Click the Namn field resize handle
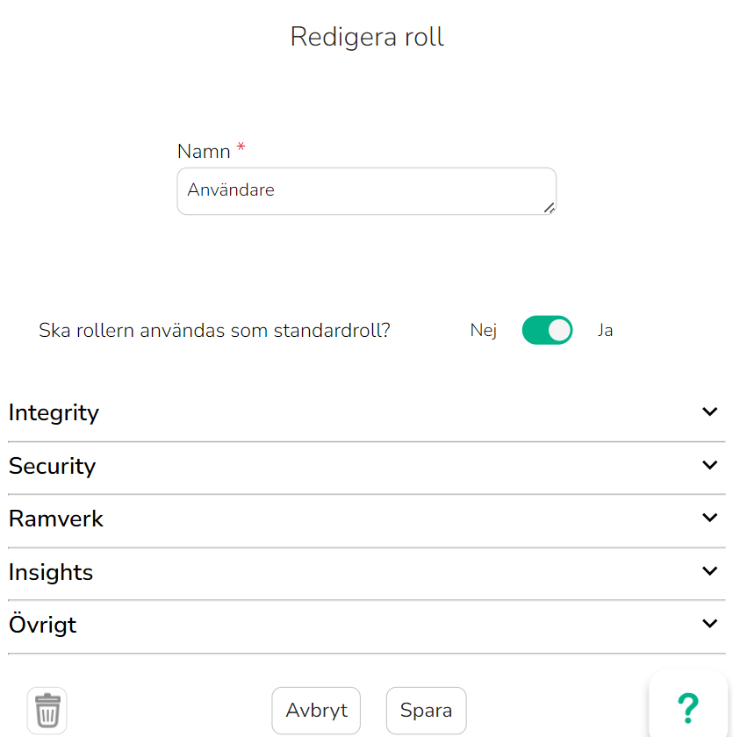733x737 pixels. (550, 208)
